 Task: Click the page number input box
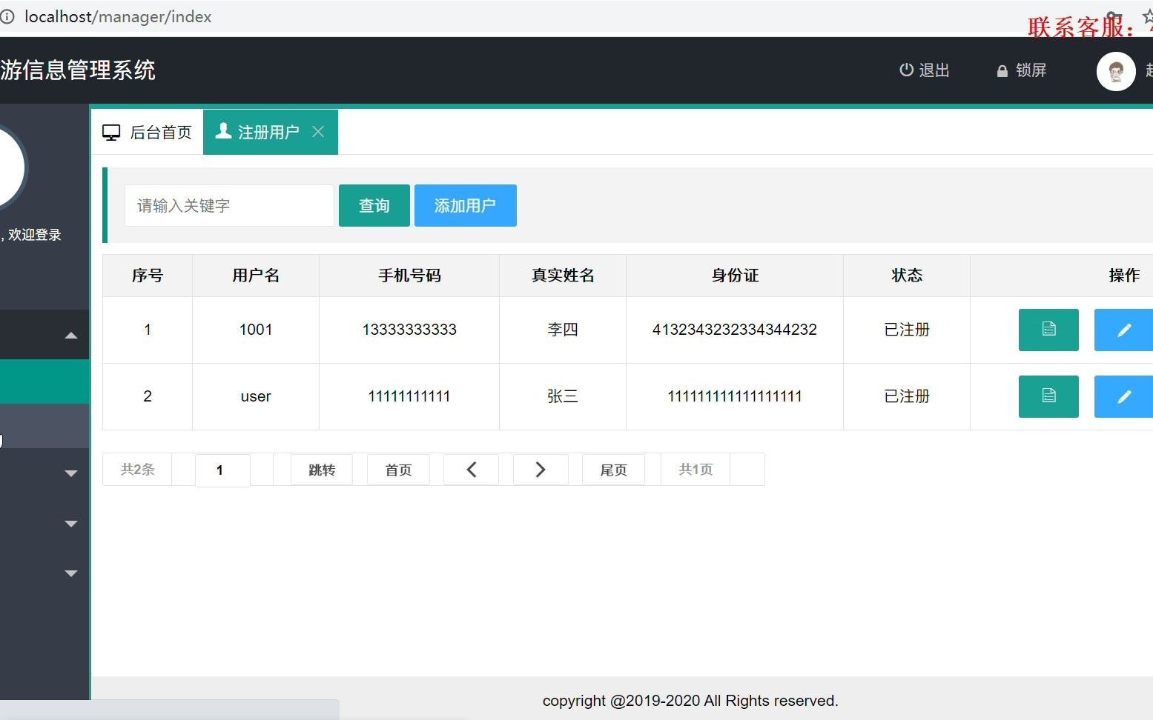[x=222, y=470]
